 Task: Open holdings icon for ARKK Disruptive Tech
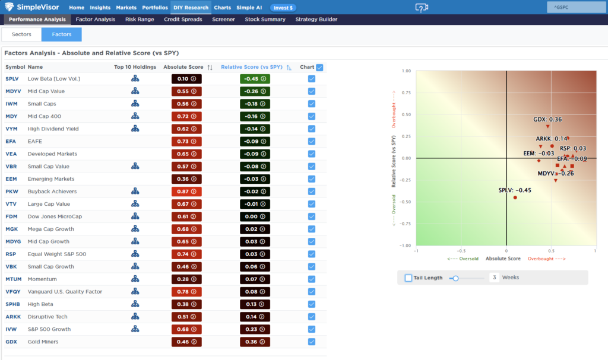pos(135,316)
